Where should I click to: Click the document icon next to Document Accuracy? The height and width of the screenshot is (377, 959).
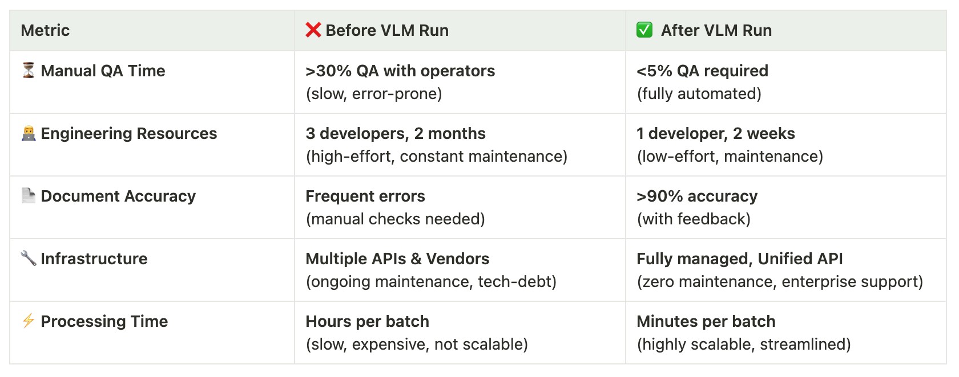click(29, 195)
